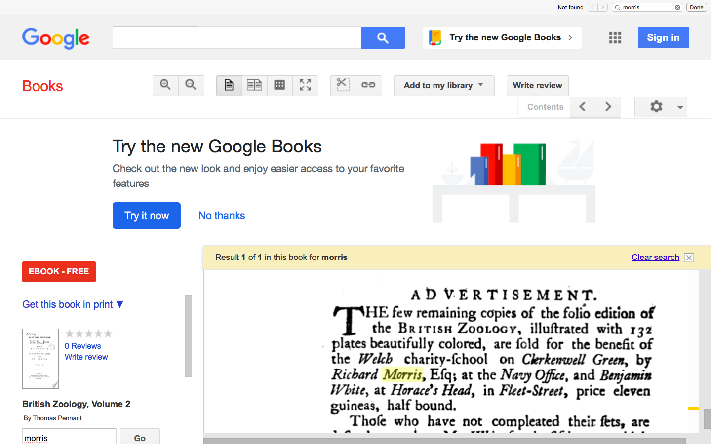The width and height of the screenshot is (711, 444).
Task: Expand Get this book in print
Action: coord(73,304)
